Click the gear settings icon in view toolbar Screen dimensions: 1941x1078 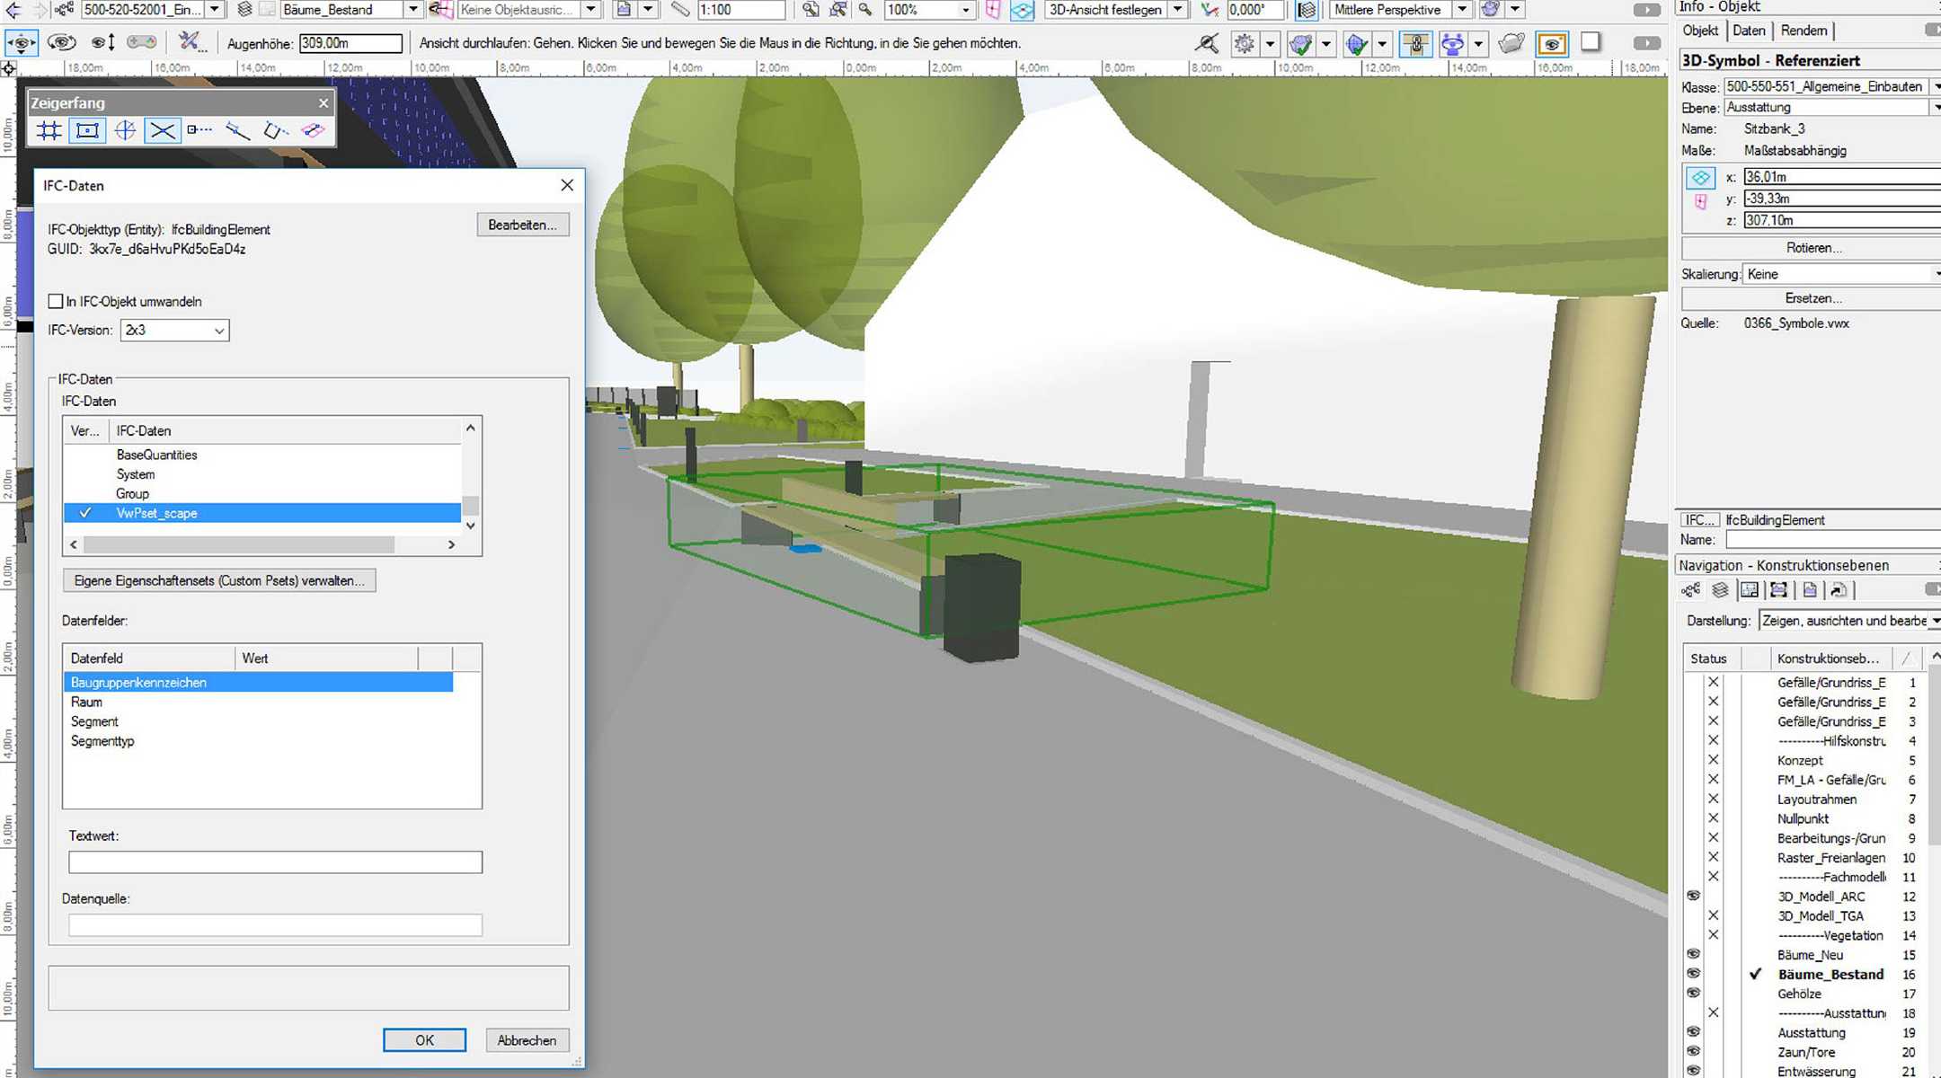click(x=1244, y=43)
